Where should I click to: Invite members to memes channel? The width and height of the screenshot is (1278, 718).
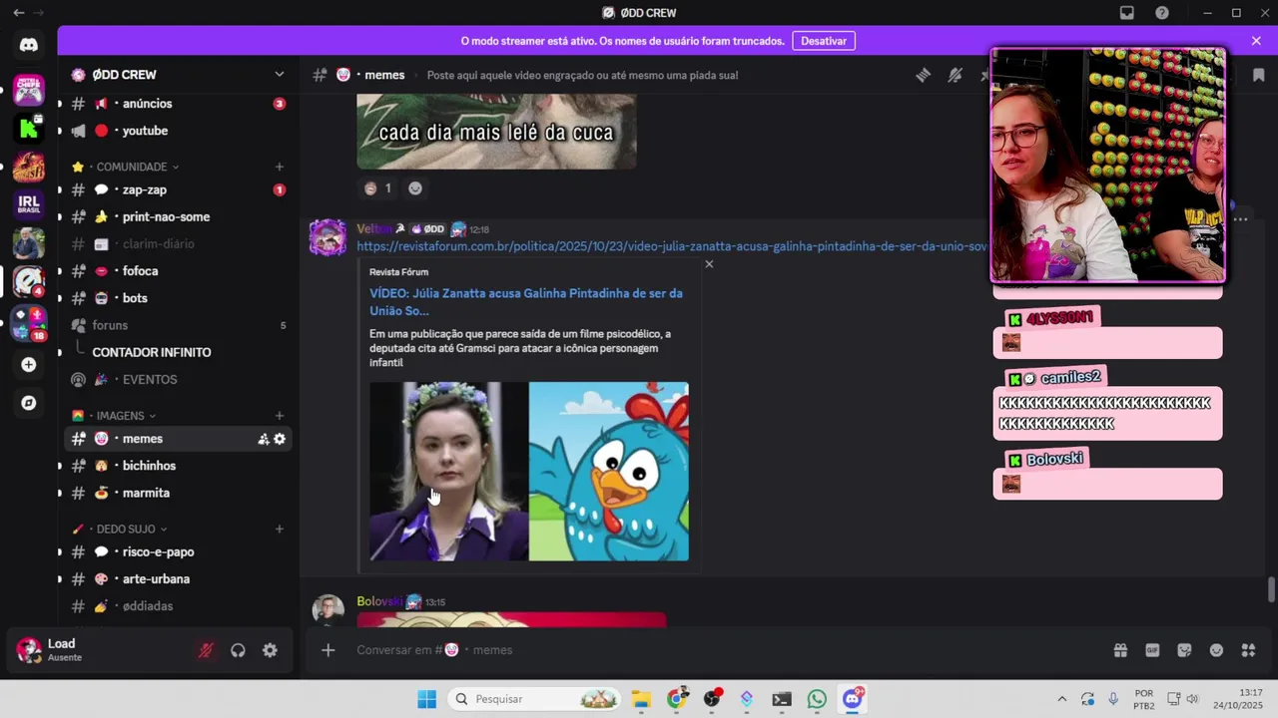tap(264, 439)
